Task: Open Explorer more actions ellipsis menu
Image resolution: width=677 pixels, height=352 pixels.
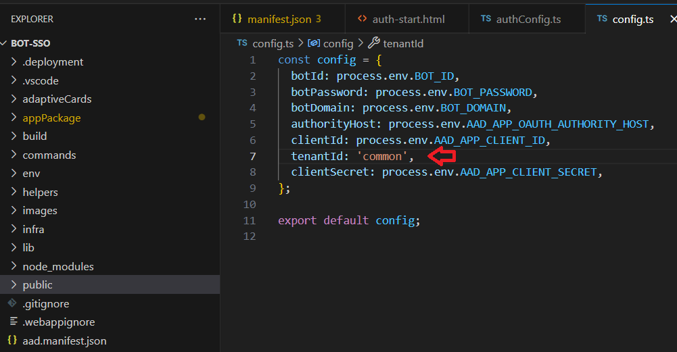Action: [x=200, y=19]
